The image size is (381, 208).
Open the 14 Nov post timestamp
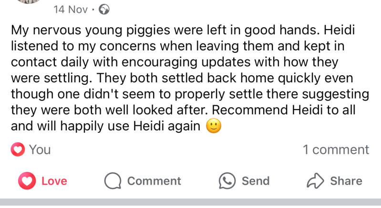[71, 10]
